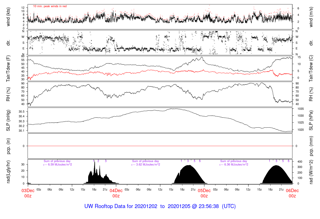Click the UW Rooftop Data chart title
Viewport: 320px width, 219px height.
160,206
